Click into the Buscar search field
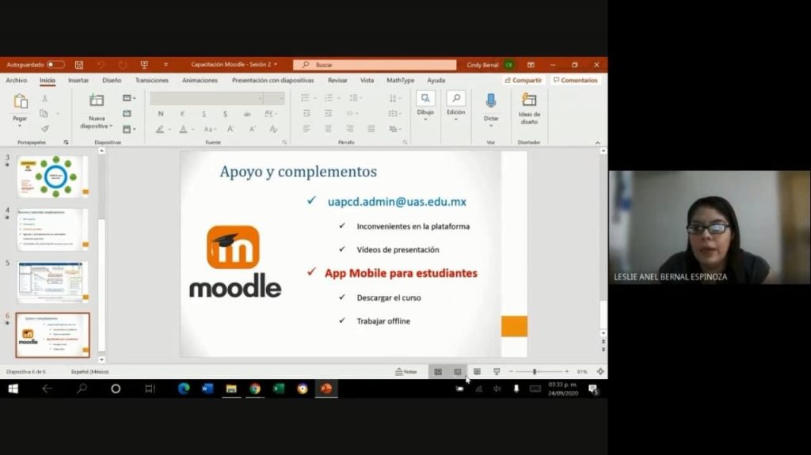This screenshot has height=455, width=811. pos(375,65)
